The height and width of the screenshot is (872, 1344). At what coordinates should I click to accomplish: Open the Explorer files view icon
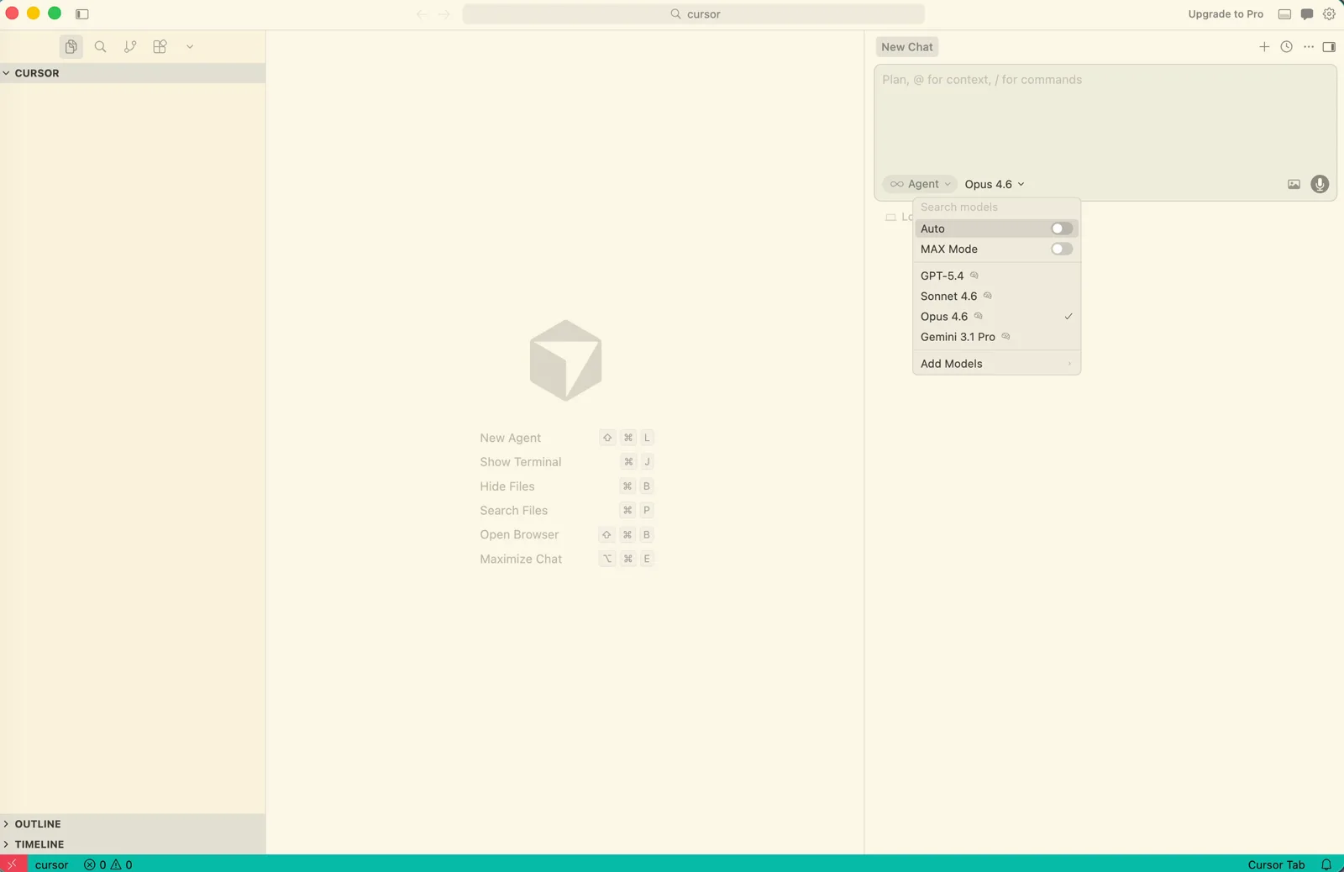71,47
